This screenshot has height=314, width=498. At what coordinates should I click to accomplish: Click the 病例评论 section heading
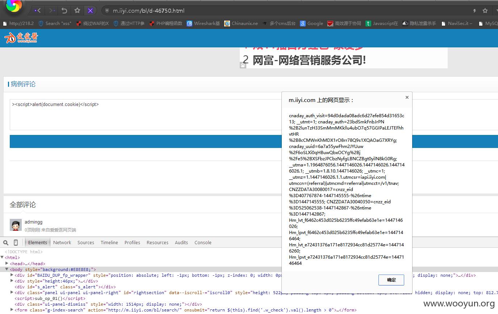[23, 84]
